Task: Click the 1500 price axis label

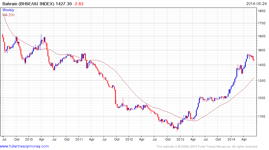Action: click(x=262, y=50)
